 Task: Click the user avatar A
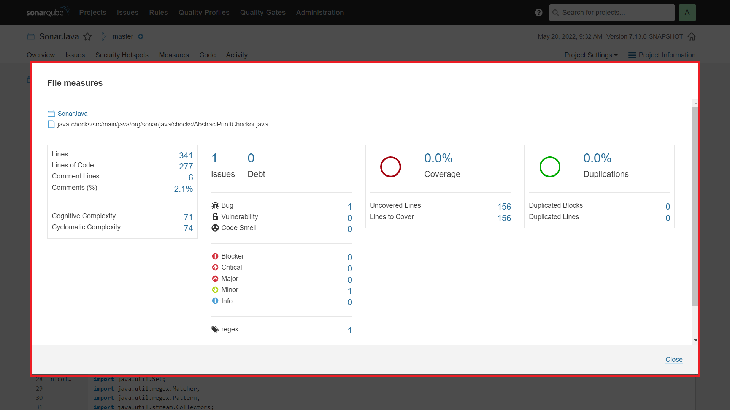click(x=687, y=13)
